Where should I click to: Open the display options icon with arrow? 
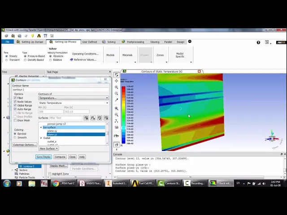point(117,136)
